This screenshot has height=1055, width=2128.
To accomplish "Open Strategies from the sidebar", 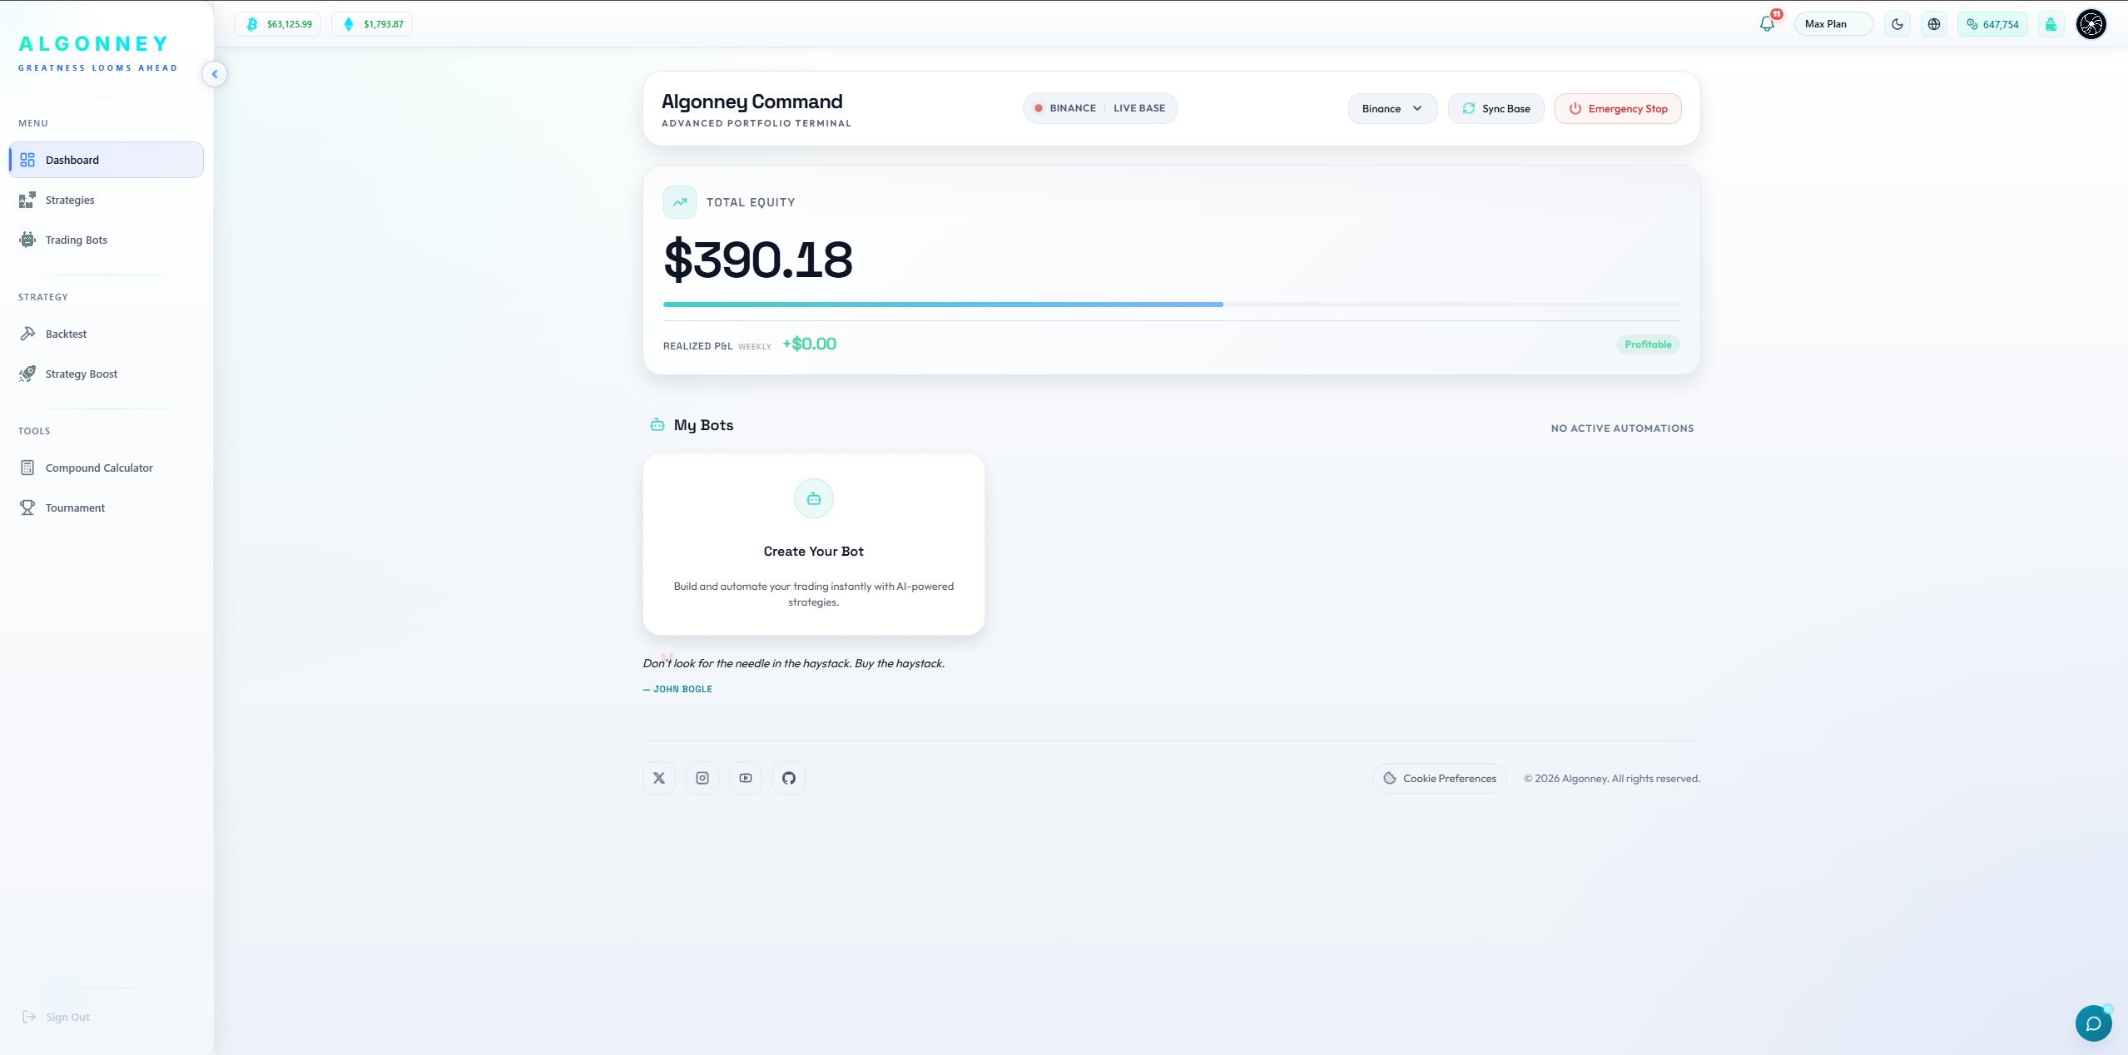I will (x=107, y=200).
